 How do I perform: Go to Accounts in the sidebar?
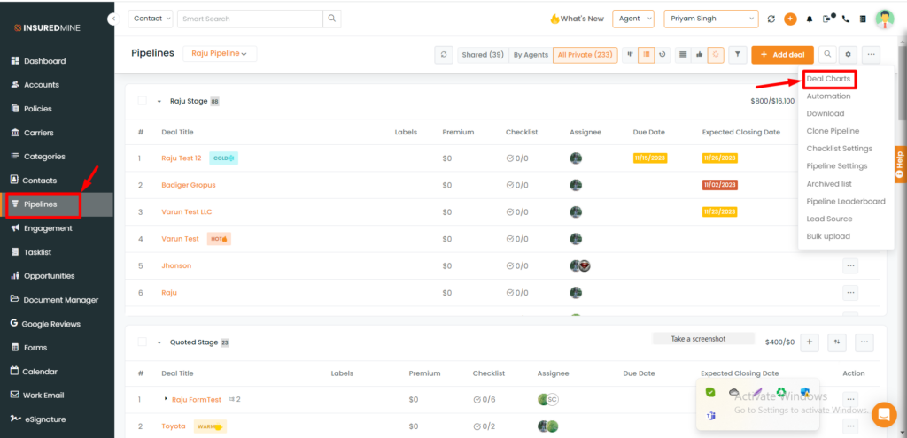[x=35, y=84]
